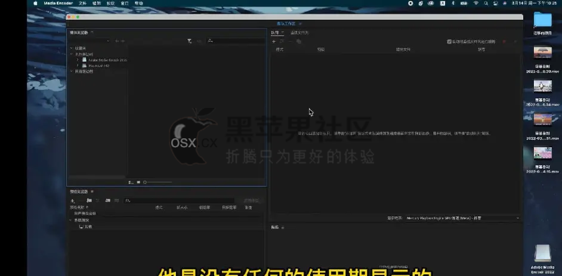This screenshot has height=276, width=562.
Task: Adjust the Media Browser thumbnail zoom slider
Action: pyautogui.click(x=158, y=182)
